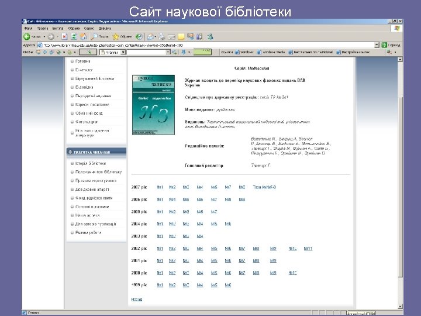The height and width of the screenshot is (316, 421).
Task: Click the yellow Discuss note icon
Action: (181, 36)
